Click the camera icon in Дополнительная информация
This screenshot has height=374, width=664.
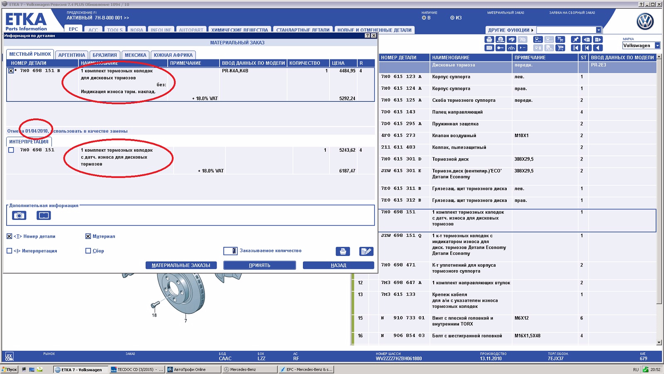pyautogui.click(x=19, y=215)
